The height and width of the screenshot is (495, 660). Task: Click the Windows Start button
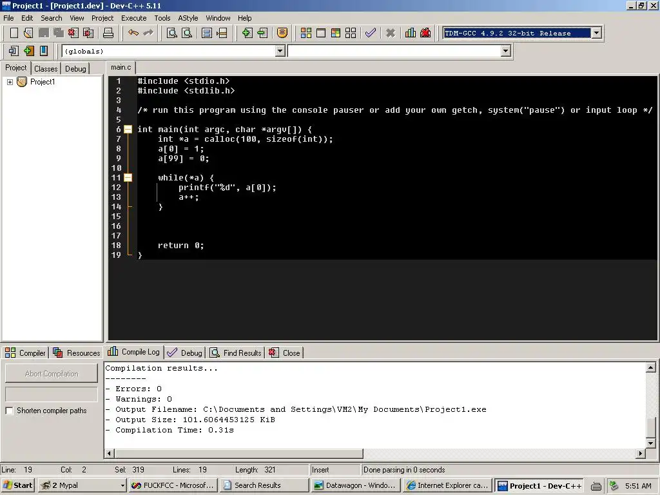pos(18,486)
